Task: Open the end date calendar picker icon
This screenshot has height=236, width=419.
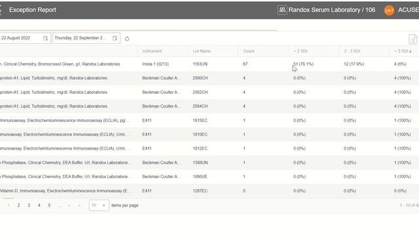Action: tap(115, 38)
